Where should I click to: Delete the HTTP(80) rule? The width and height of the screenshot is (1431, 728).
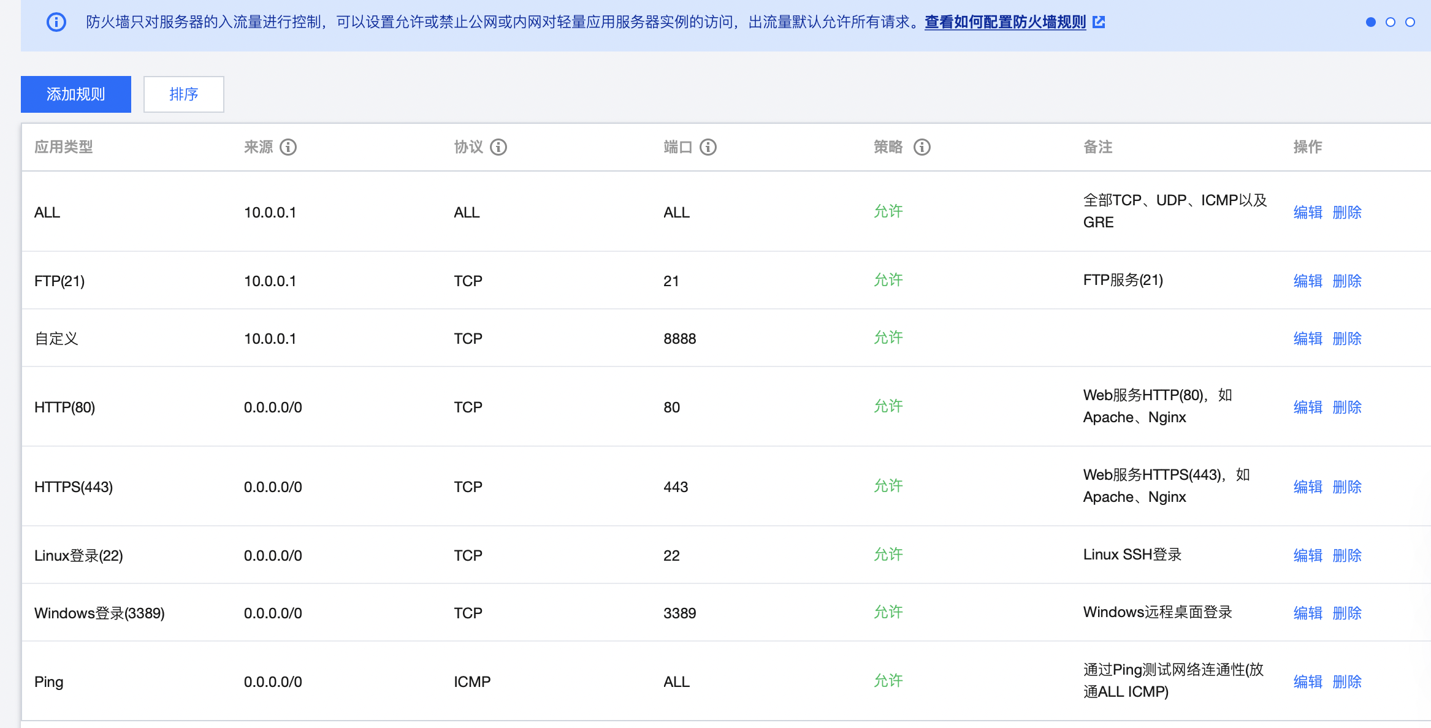click(x=1347, y=408)
